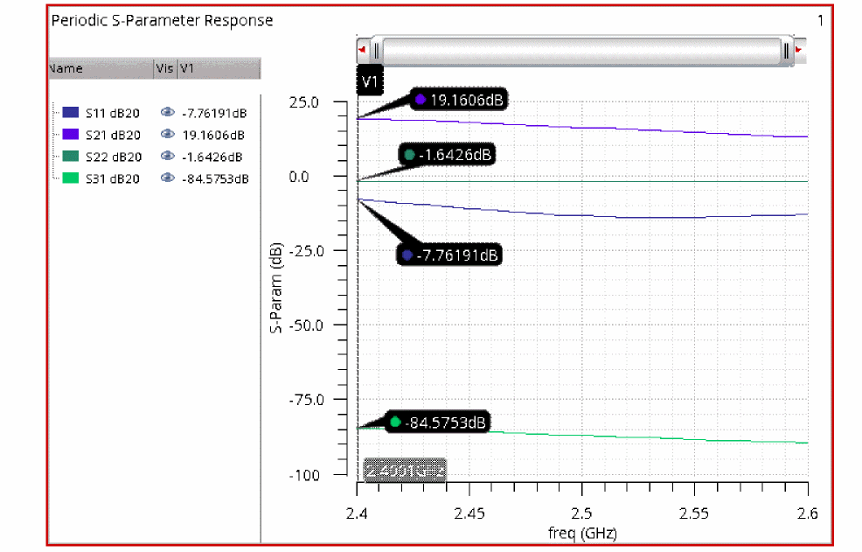Viewport: 862px width, 552px height.
Task: Toggle visibility of S21 dB20 trace
Action: point(168,135)
